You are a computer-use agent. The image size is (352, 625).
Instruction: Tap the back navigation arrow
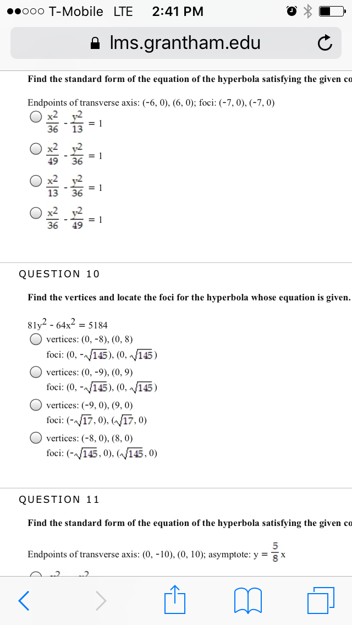click(24, 600)
